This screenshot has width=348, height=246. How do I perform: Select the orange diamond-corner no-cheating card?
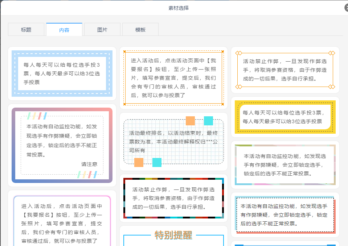285,70
